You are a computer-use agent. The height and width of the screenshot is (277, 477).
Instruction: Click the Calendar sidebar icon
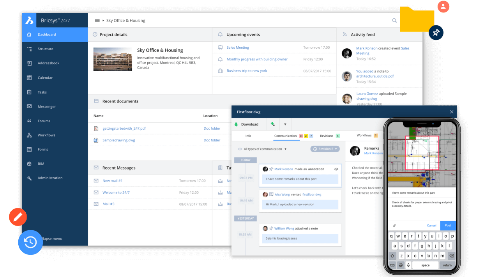click(x=29, y=78)
